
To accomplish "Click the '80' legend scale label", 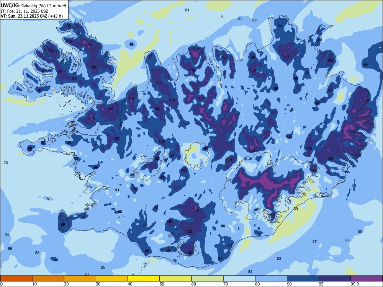I will (257, 284).
